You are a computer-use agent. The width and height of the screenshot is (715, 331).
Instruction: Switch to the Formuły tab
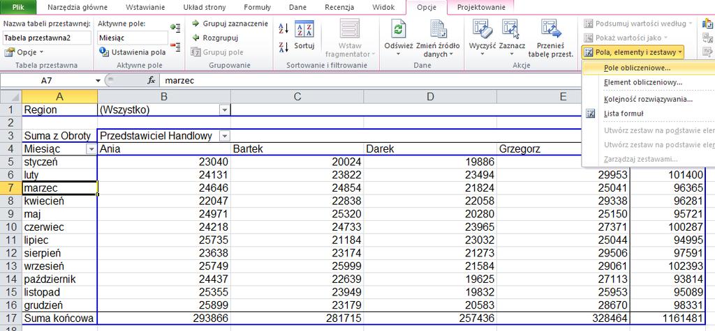pos(257,7)
